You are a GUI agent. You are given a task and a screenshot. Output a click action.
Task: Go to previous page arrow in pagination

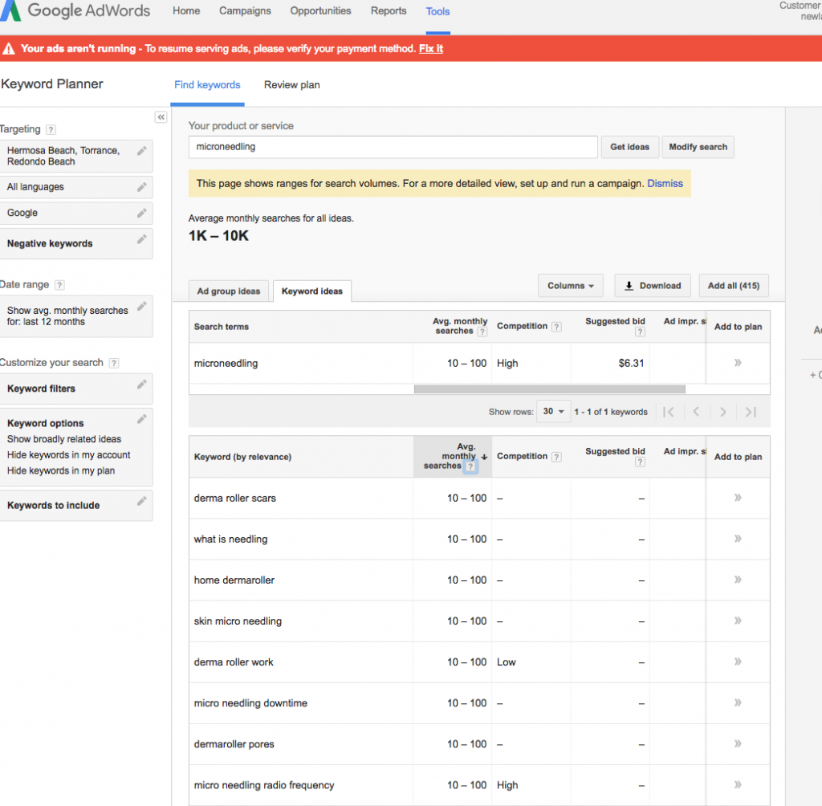[696, 412]
